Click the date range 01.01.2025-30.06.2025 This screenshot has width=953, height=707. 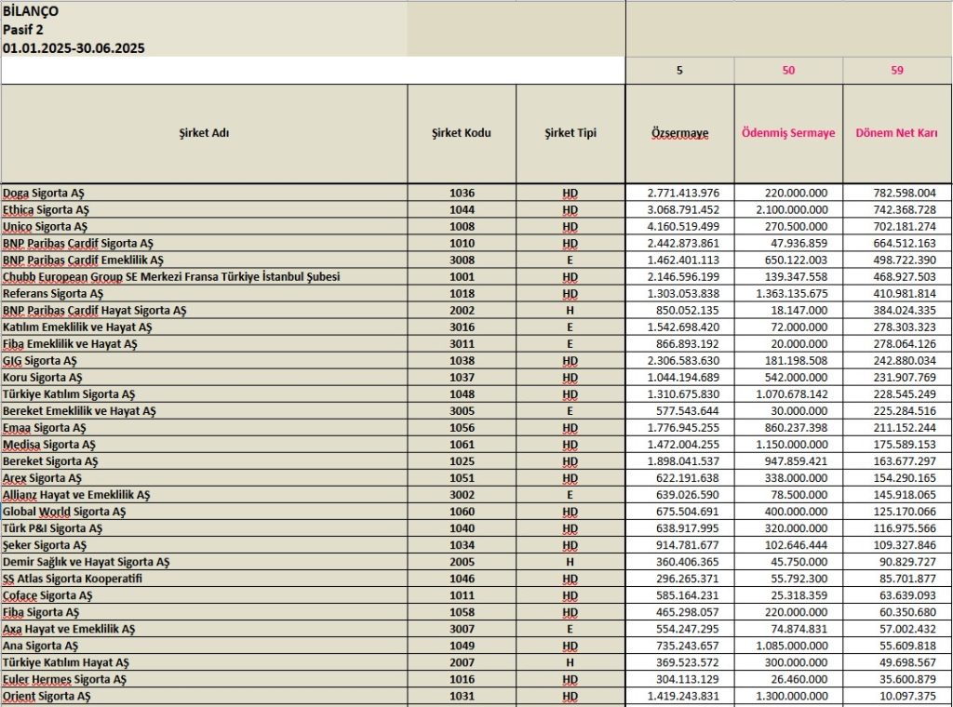74,48
